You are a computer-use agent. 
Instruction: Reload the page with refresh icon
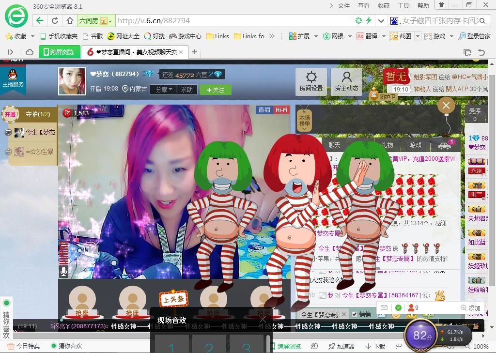55,20
